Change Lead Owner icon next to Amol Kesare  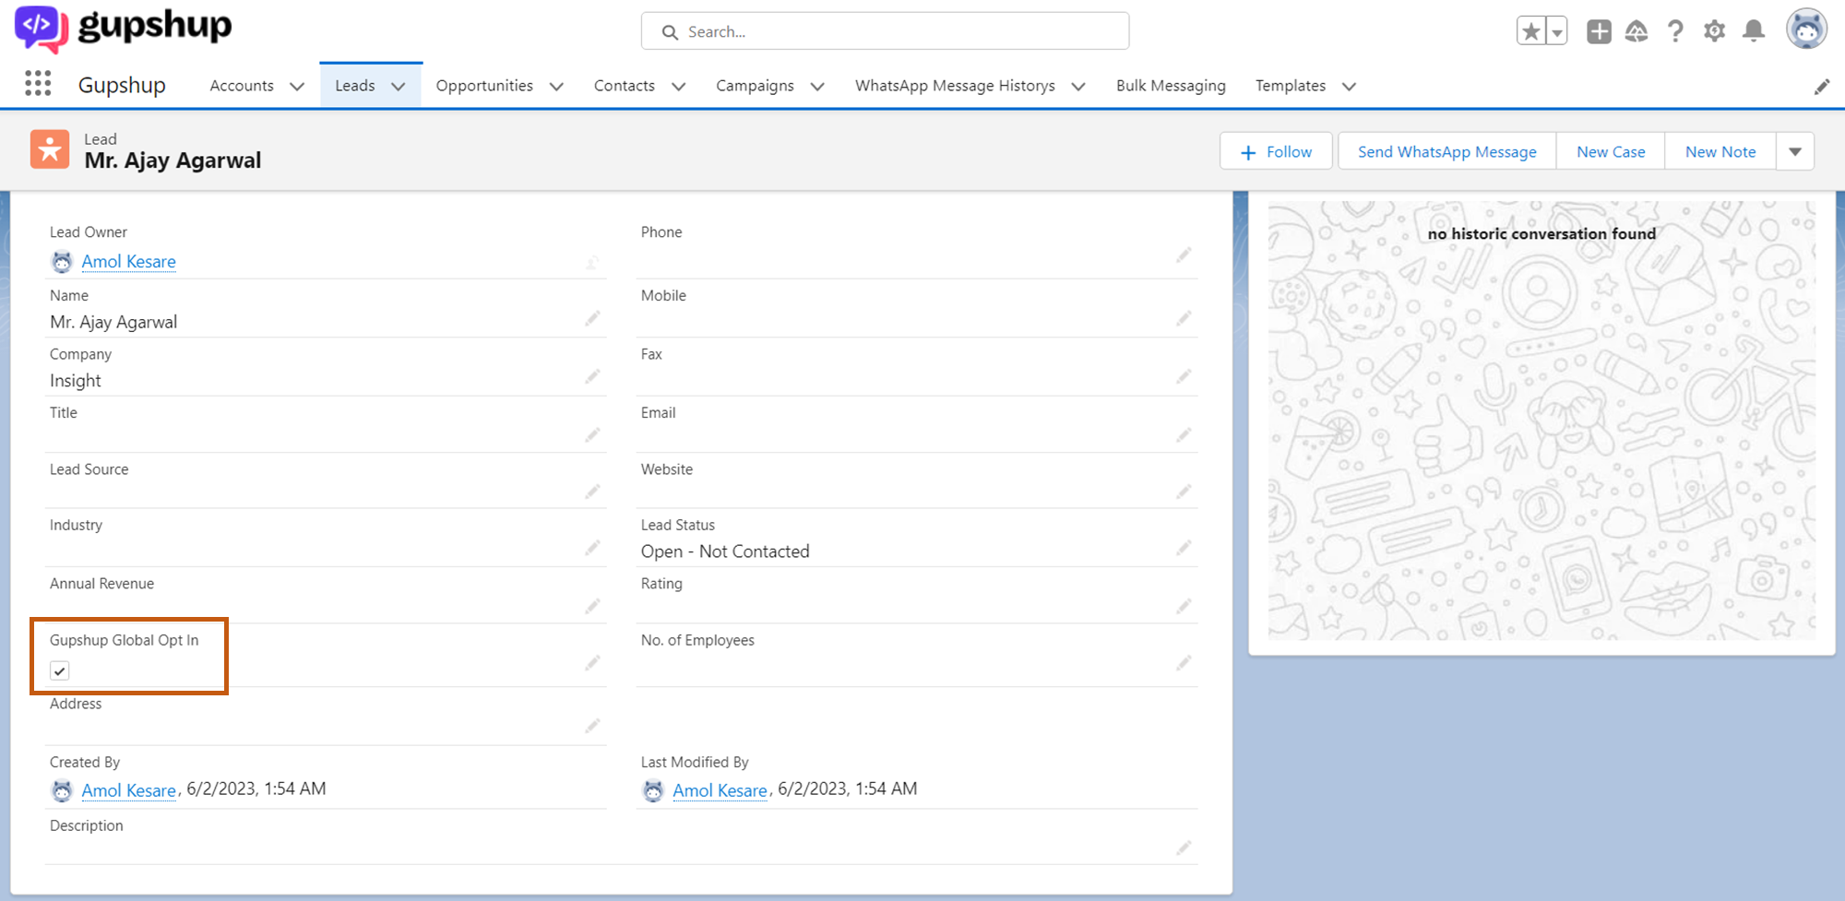pos(592,263)
